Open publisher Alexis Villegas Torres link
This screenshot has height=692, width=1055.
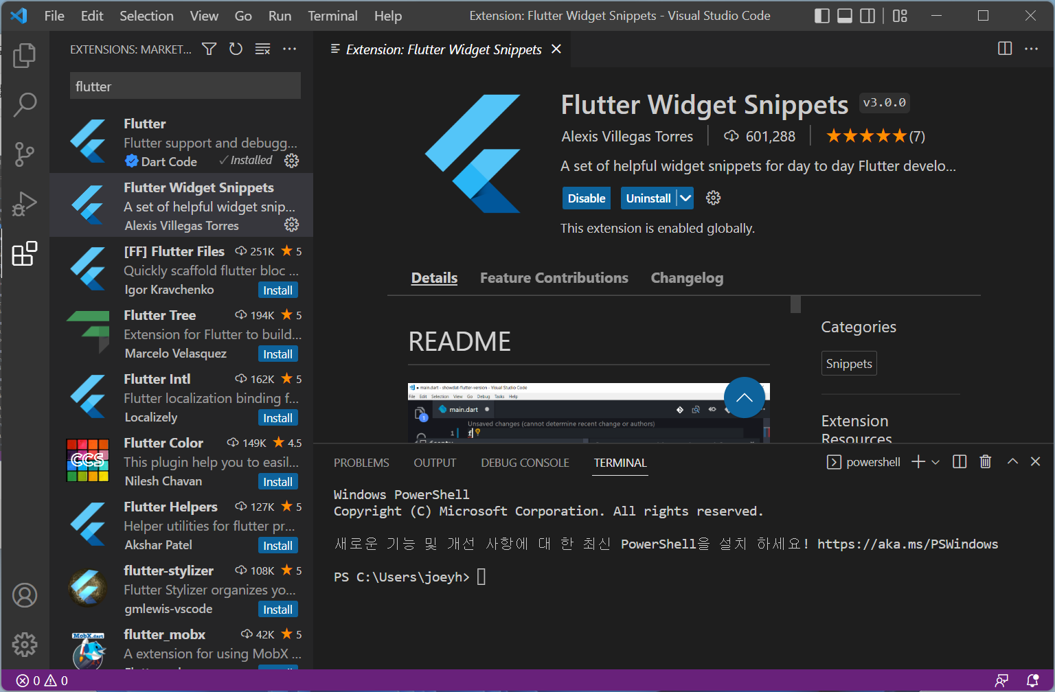[x=627, y=136]
